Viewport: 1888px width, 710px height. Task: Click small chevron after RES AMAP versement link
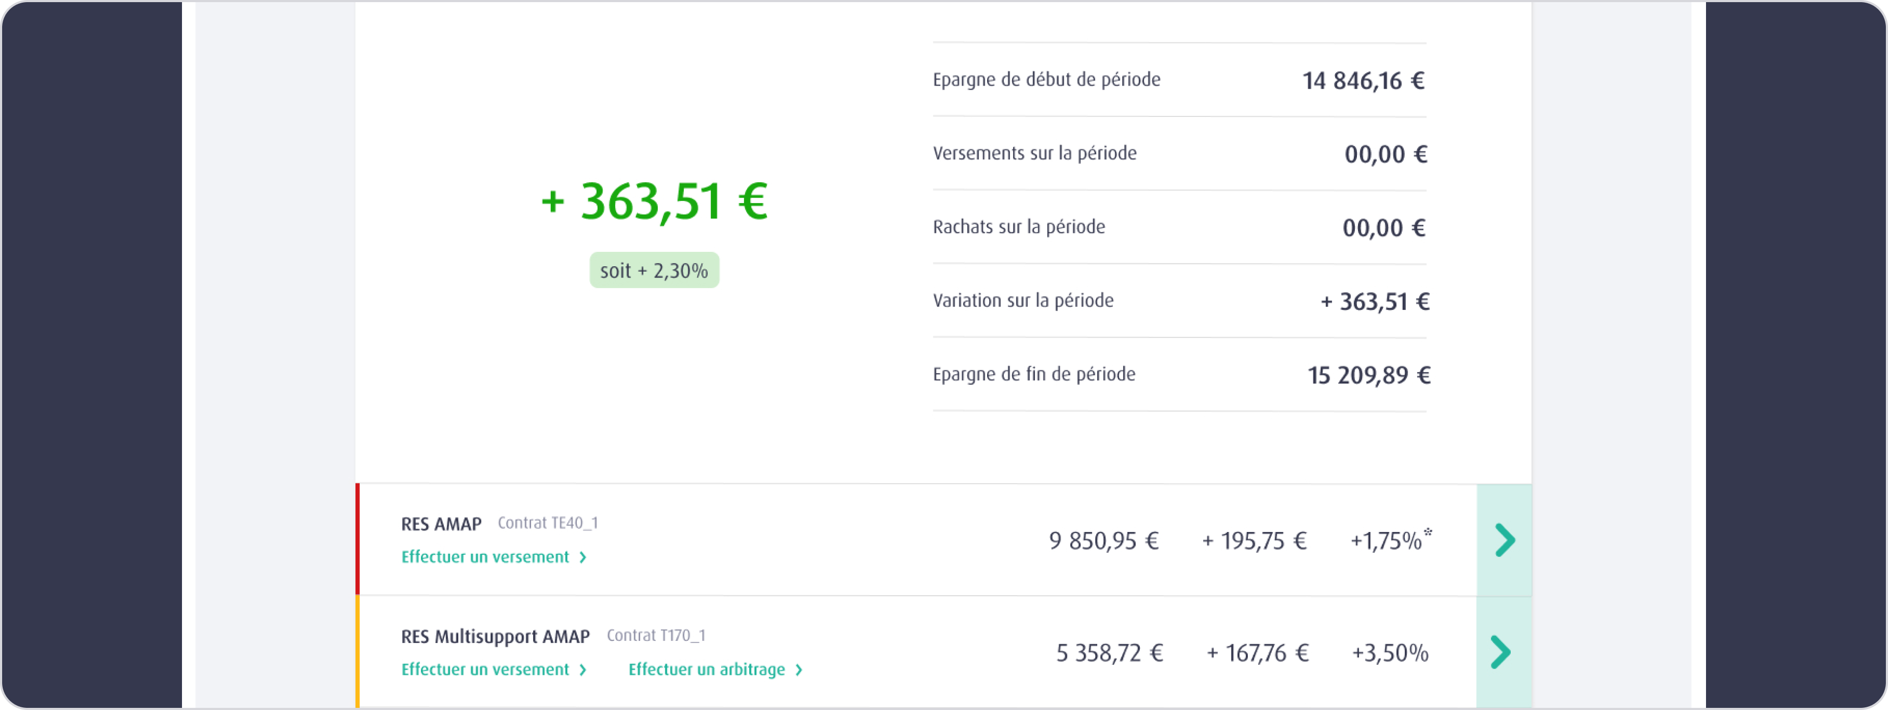[583, 558]
